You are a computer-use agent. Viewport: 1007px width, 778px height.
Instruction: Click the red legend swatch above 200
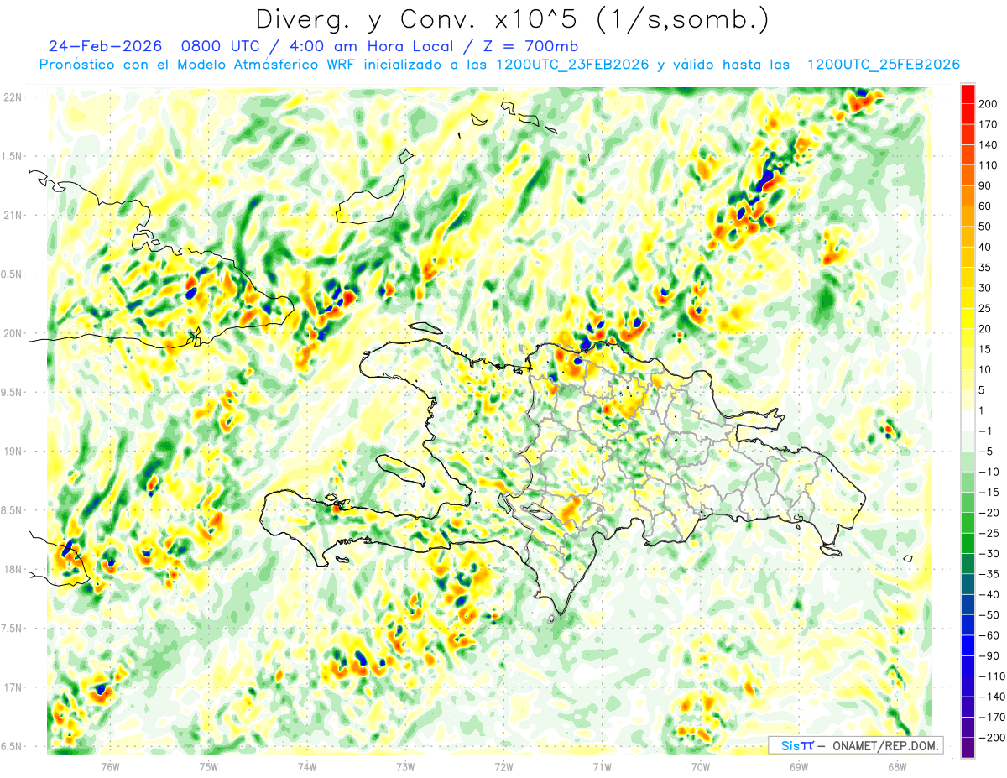point(968,94)
